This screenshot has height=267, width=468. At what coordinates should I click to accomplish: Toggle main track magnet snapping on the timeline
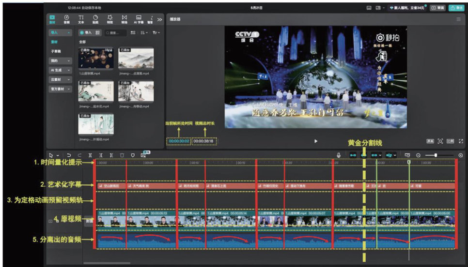353,155
